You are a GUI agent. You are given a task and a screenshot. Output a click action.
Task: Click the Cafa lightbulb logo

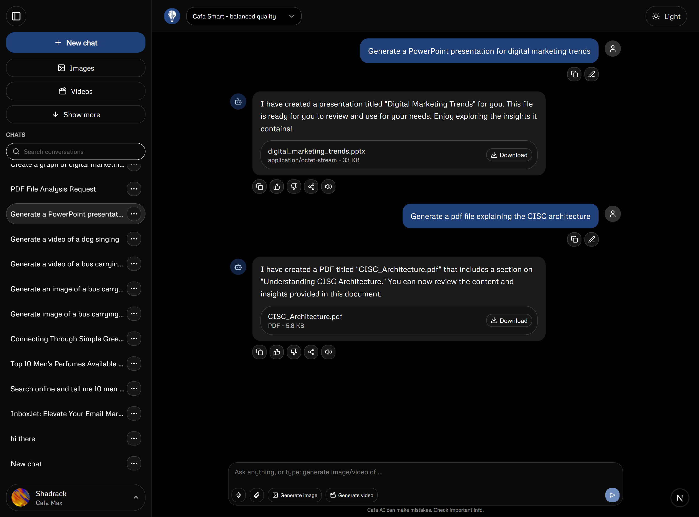point(172,16)
